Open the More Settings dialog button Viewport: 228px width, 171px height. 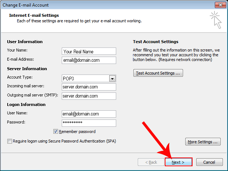(x=203, y=142)
